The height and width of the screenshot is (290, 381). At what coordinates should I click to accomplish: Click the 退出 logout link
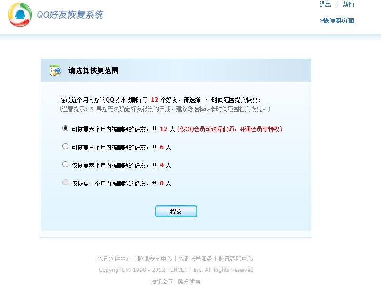(x=325, y=4)
